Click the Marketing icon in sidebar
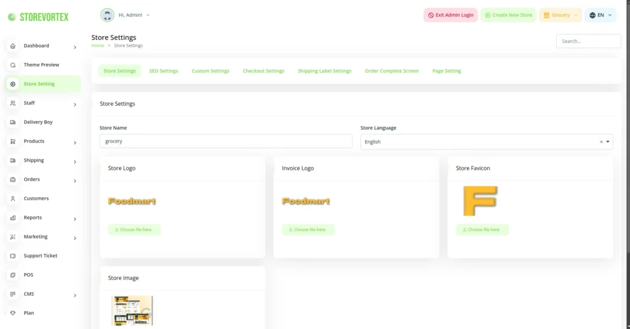630x329 pixels. point(13,237)
